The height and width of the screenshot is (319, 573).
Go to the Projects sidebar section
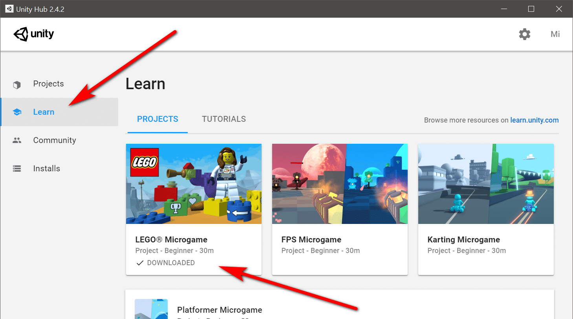pyautogui.click(x=59, y=84)
